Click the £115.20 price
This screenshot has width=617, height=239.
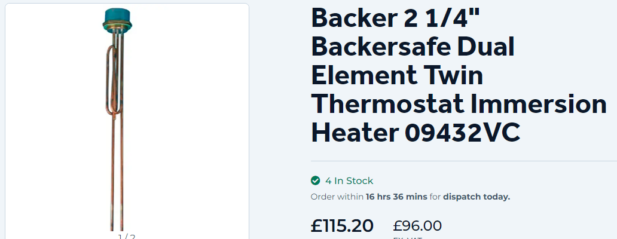coord(343,226)
